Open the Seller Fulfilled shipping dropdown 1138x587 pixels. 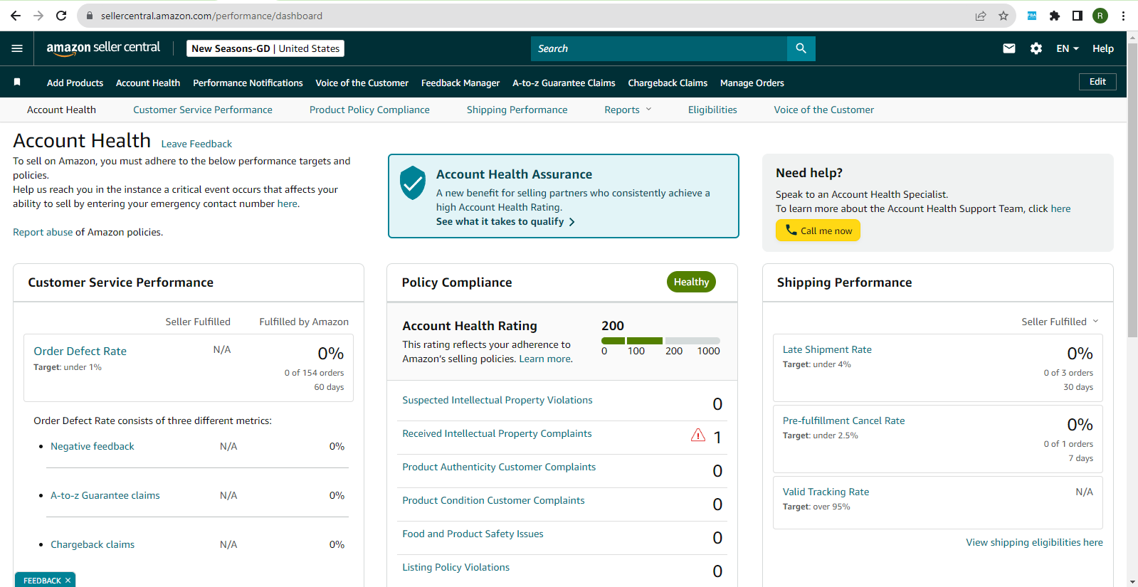(1060, 322)
